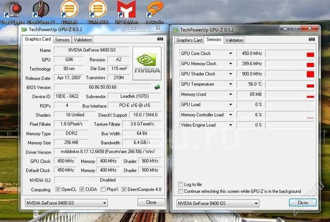Click the Device ID value 10DE - 0422
330x222 pixels.
click(x=67, y=96)
